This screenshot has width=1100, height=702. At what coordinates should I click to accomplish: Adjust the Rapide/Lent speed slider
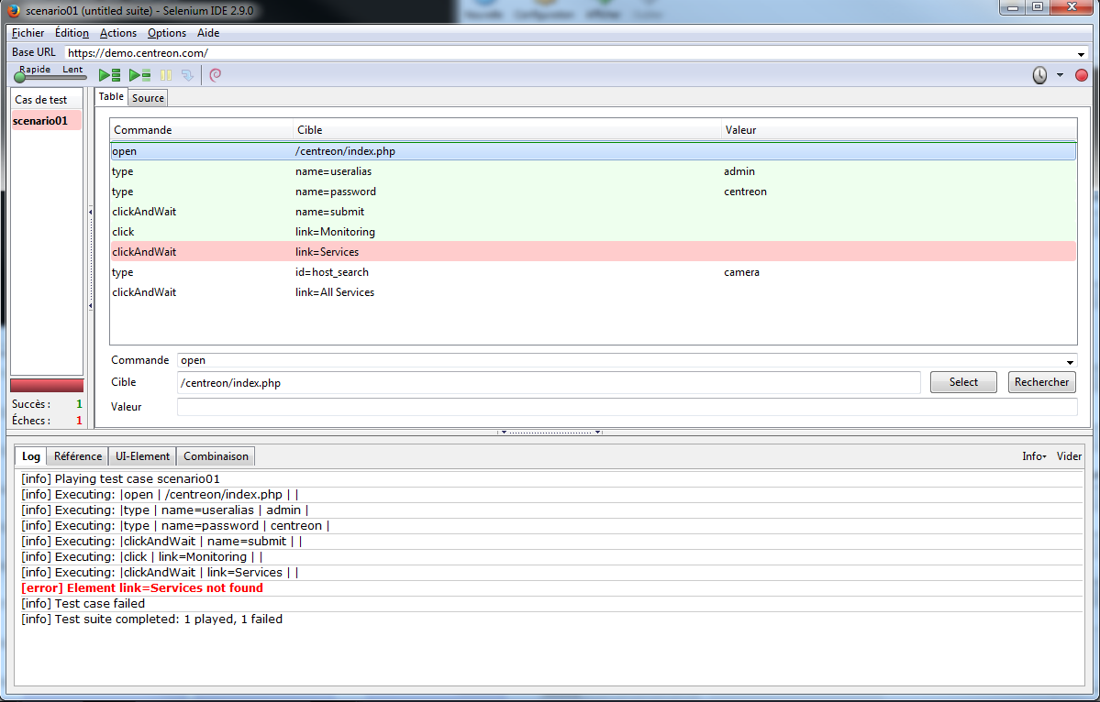click(19, 77)
